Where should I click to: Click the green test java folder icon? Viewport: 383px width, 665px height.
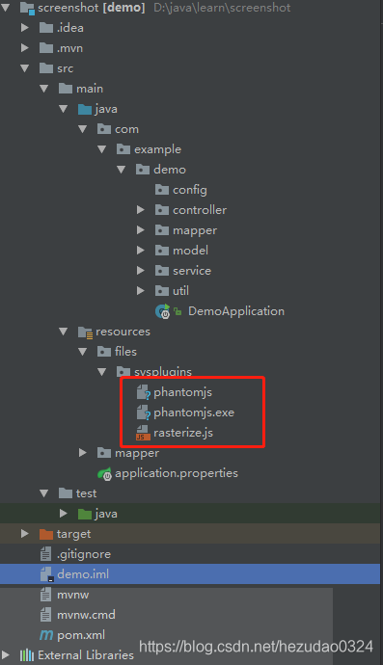point(85,514)
